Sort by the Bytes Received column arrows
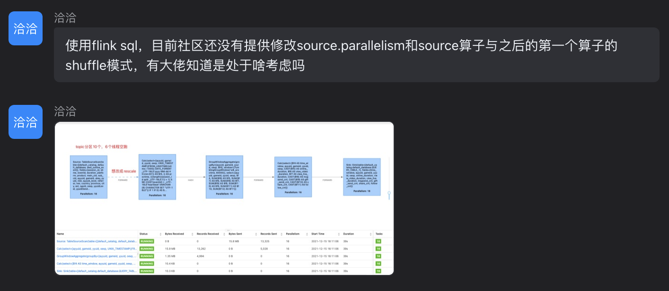Viewport: 669px width, 291px height. coord(192,234)
